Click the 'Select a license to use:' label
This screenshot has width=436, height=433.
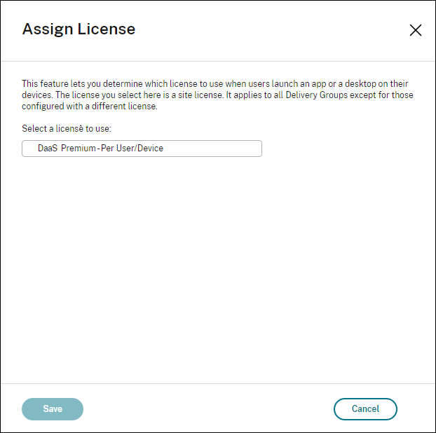point(67,128)
